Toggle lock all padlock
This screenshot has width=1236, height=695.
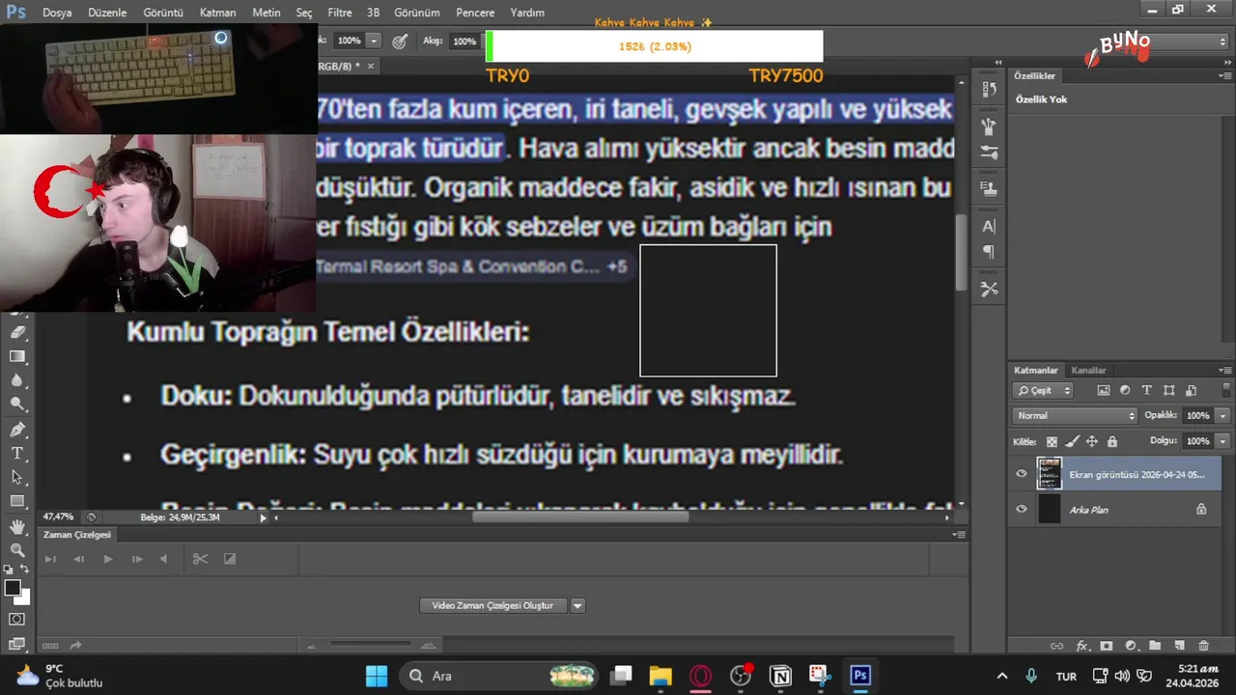pyautogui.click(x=1112, y=441)
